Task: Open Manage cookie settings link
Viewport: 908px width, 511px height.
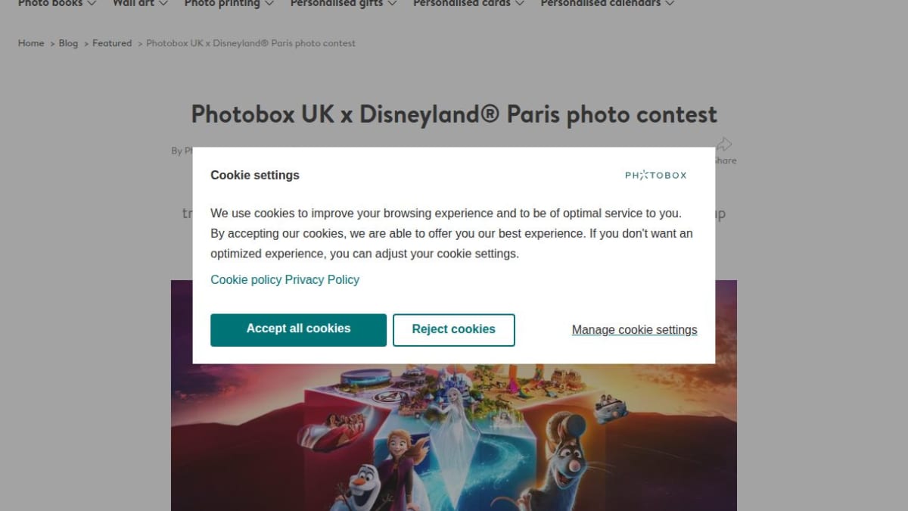Action: (635, 330)
